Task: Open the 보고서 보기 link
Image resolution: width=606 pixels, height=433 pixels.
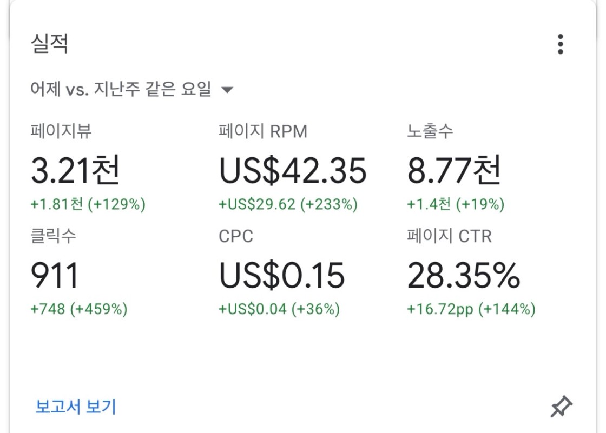Action: pos(76,407)
